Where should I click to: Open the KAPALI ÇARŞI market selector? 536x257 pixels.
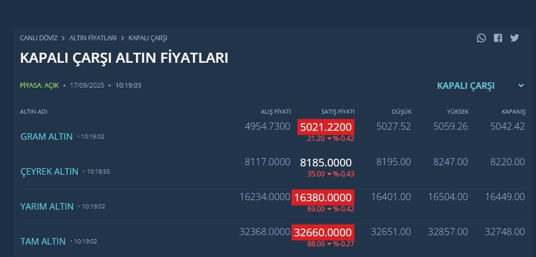tap(480, 85)
